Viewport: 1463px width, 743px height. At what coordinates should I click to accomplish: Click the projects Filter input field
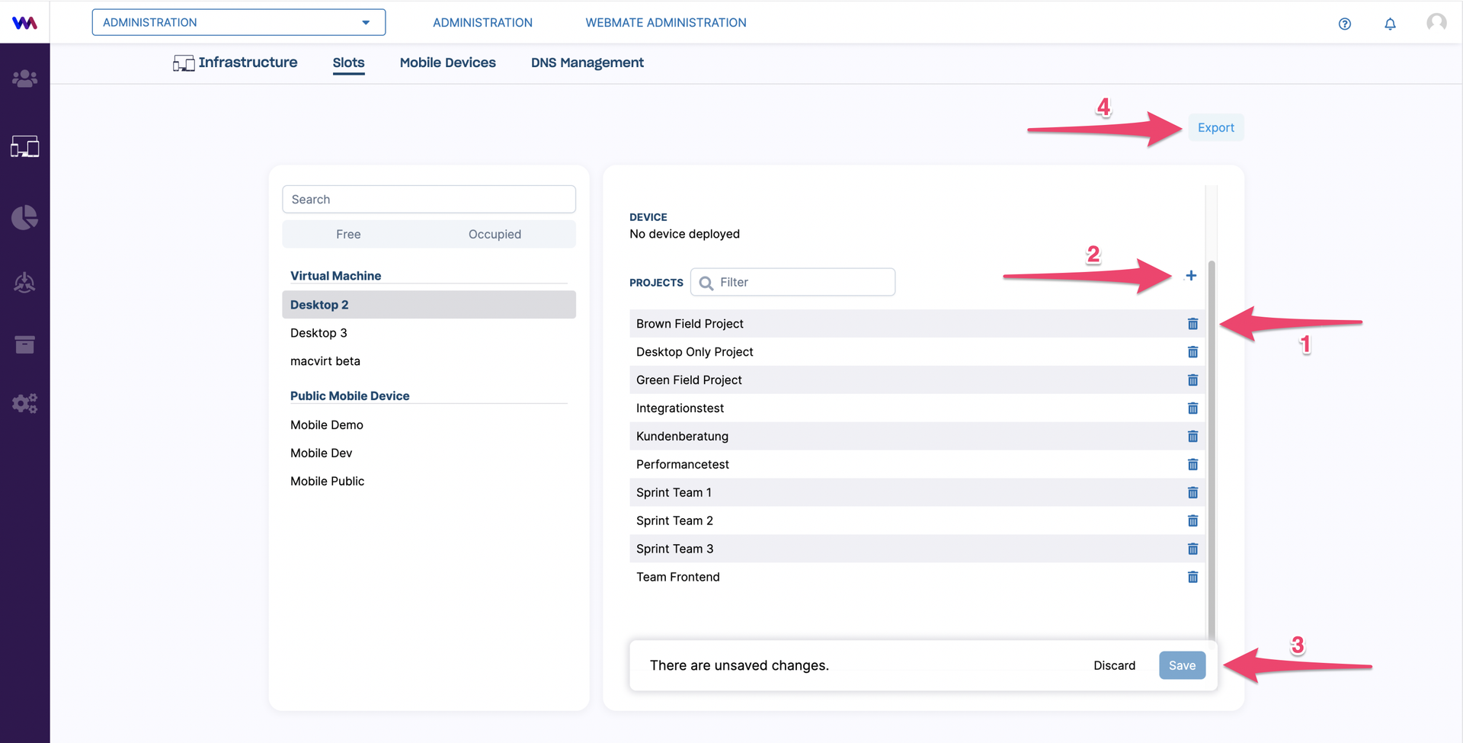[x=792, y=282]
